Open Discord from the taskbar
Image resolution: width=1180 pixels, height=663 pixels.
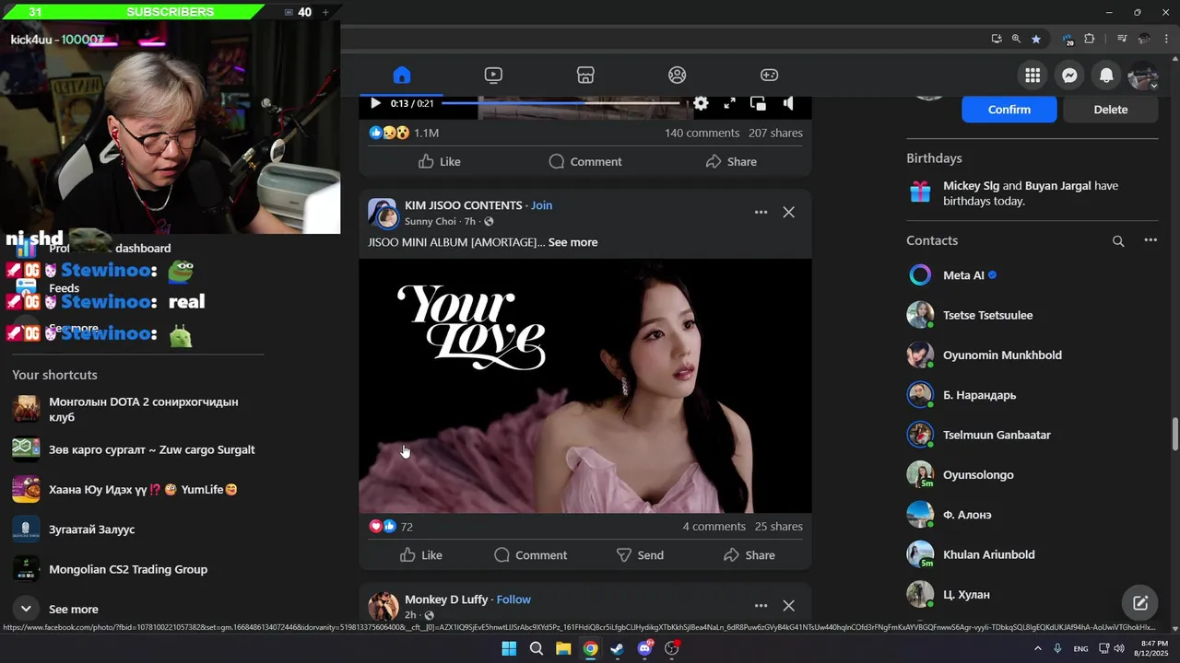coord(645,648)
